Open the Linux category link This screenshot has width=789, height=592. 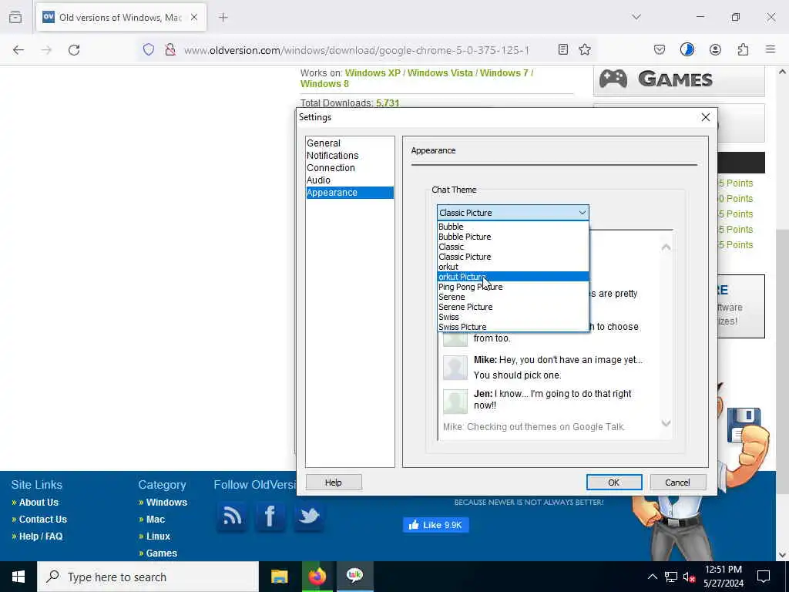[158, 536]
